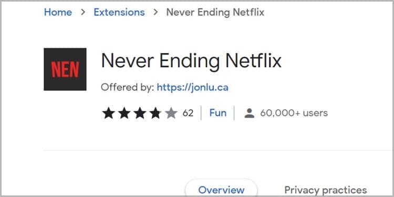Switch to the Overview tab

221,190
